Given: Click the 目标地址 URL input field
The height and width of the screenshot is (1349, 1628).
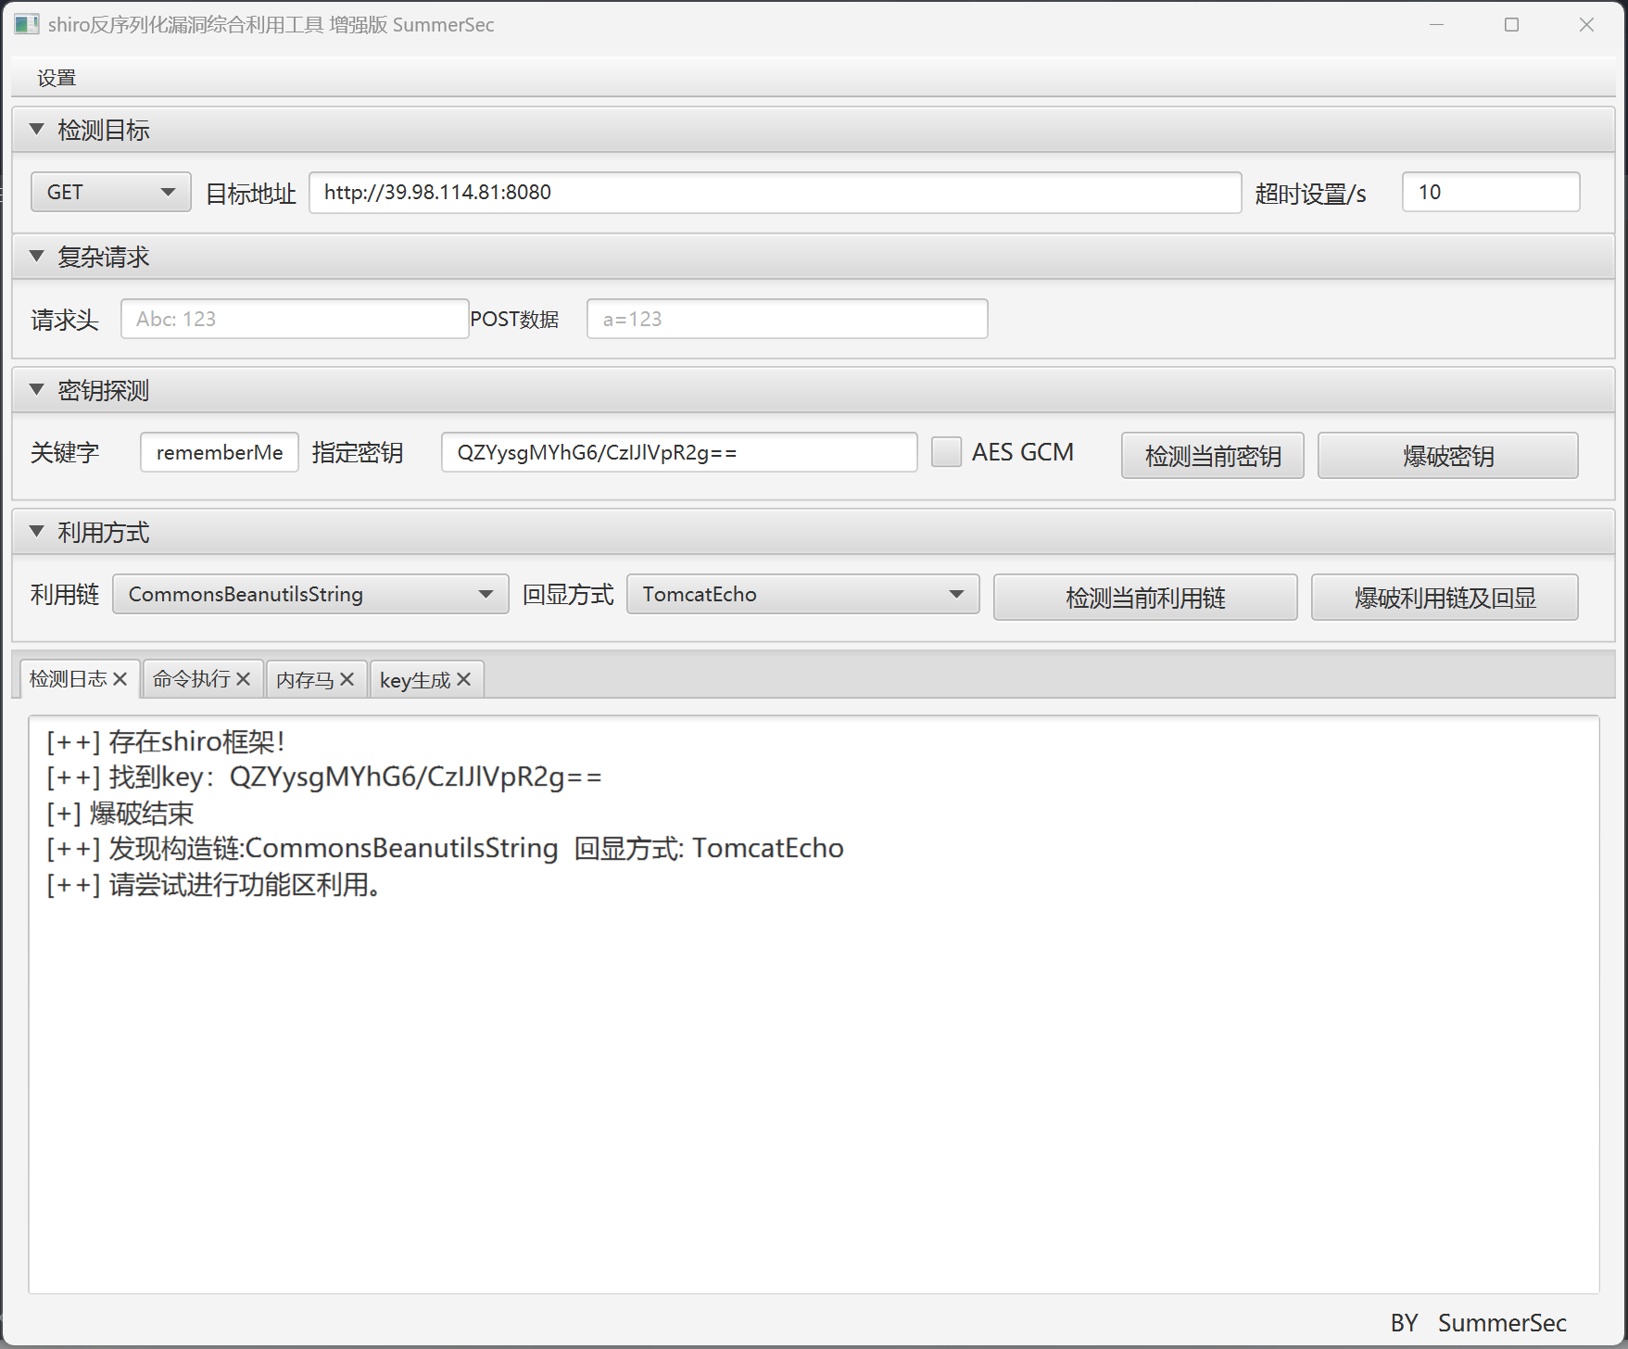Looking at the screenshot, I should pyautogui.click(x=775, y=192).
